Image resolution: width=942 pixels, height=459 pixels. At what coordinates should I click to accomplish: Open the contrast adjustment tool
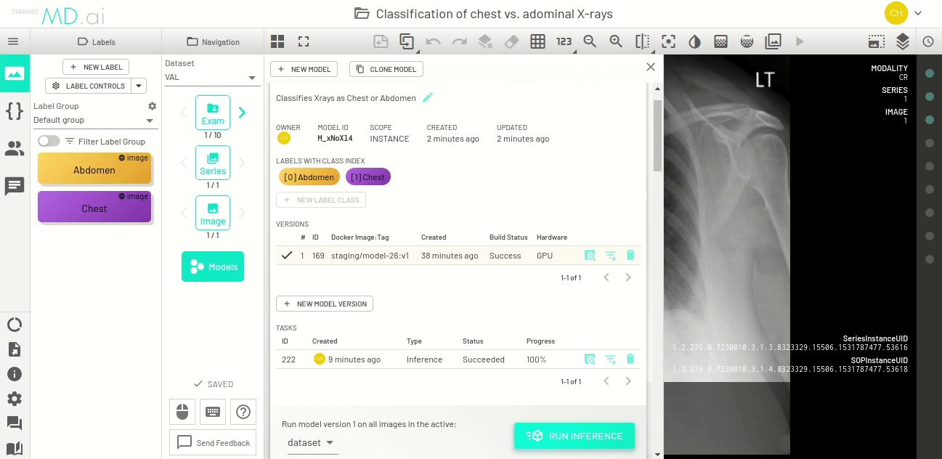[x=694, y=41]
